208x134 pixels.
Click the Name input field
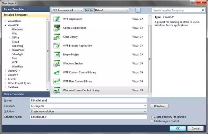88,100
